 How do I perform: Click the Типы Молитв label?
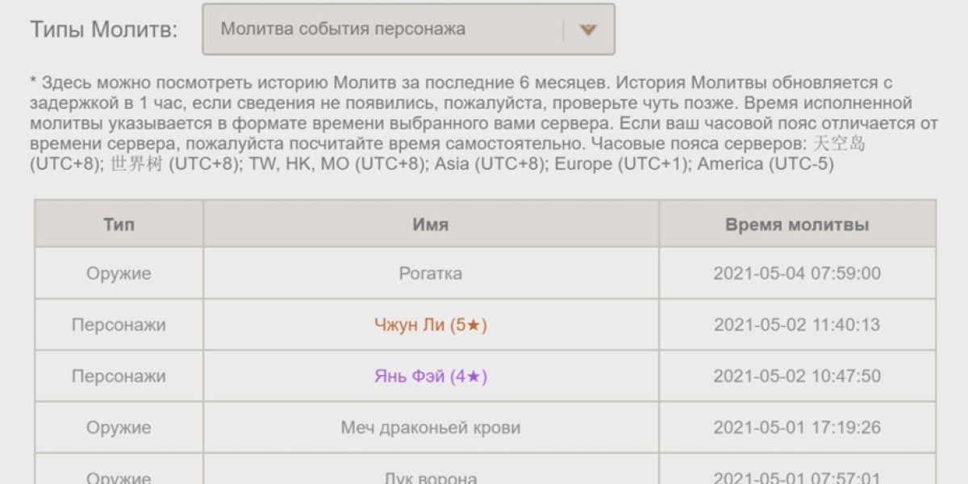pyautogui.click(x=104, y=30)
